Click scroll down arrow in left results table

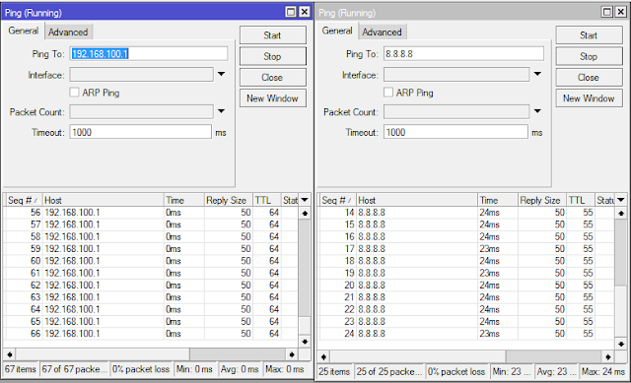305,342
